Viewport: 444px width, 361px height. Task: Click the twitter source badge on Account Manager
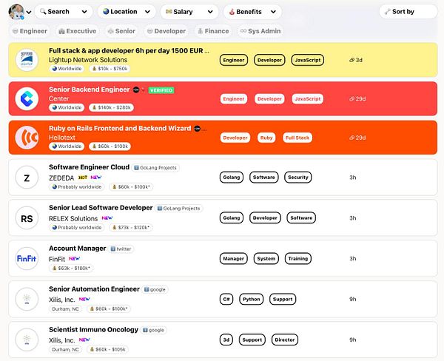click(x=121, y=249)
